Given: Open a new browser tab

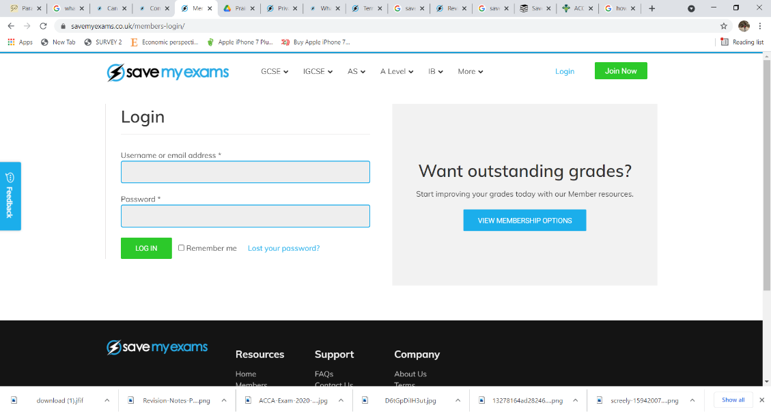Looking at the screenshot, I should (652, 8).
